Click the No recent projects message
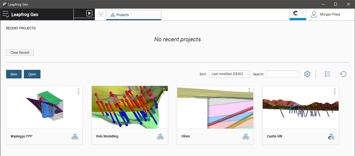The image size is (355, 156). (177, 39)
